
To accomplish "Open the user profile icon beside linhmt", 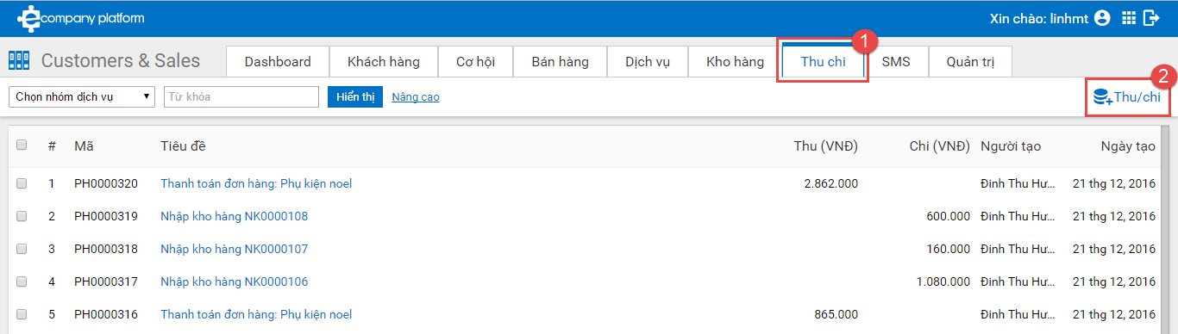I will click(x=1101, y=18).
